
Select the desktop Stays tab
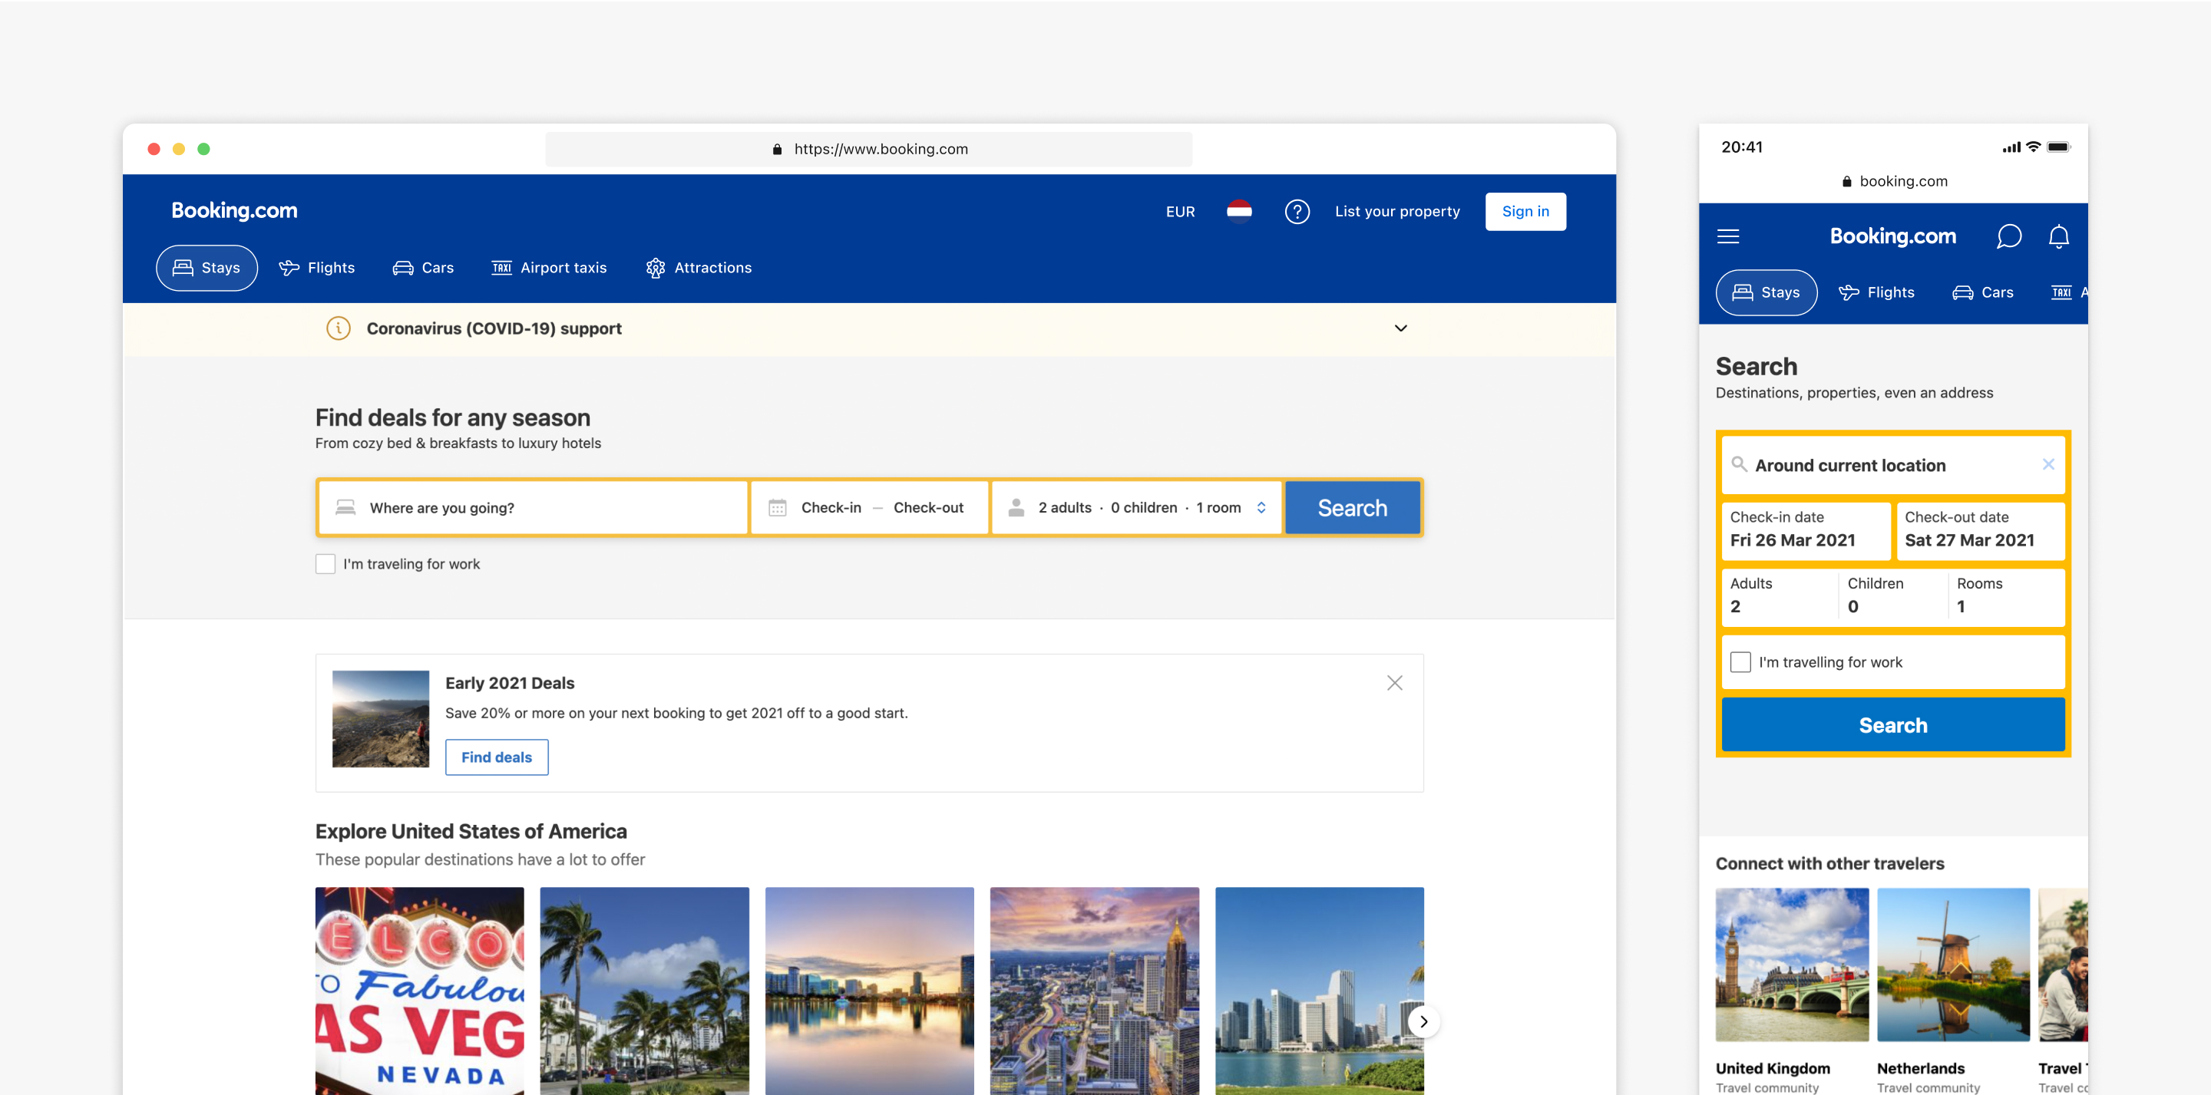pyautogui.click(x=207, y=268)
